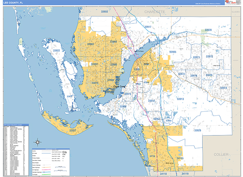The height and width of the screenshot is (177, 243).
Task: Click ZIP code 33922 on Pine Island
Action: pyautogui.click(x=56, y=51)
